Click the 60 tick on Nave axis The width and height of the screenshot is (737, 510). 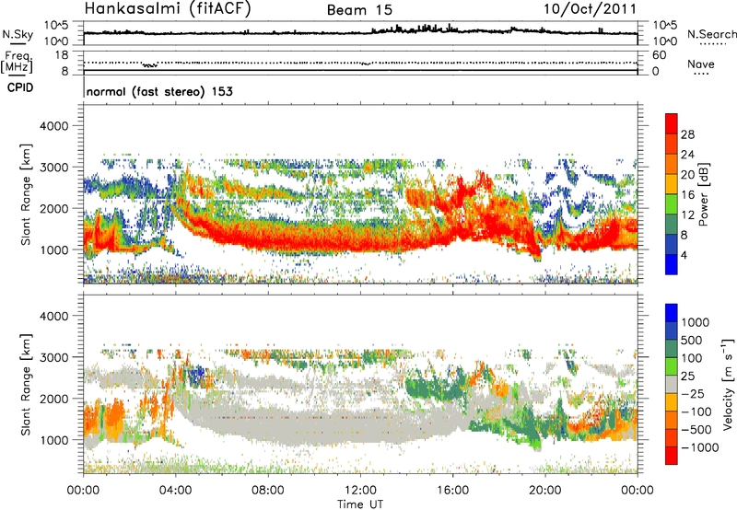(659, 55)
